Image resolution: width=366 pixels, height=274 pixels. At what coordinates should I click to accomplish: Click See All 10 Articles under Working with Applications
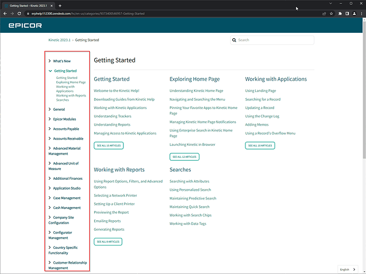[260, 146]
